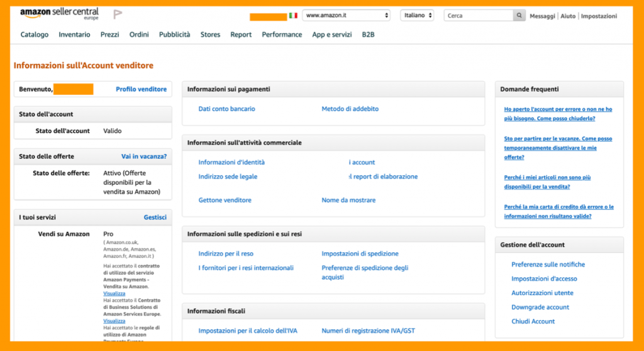Open Metodo di addebito
This screenshot has height=351, width=644.
350,109
